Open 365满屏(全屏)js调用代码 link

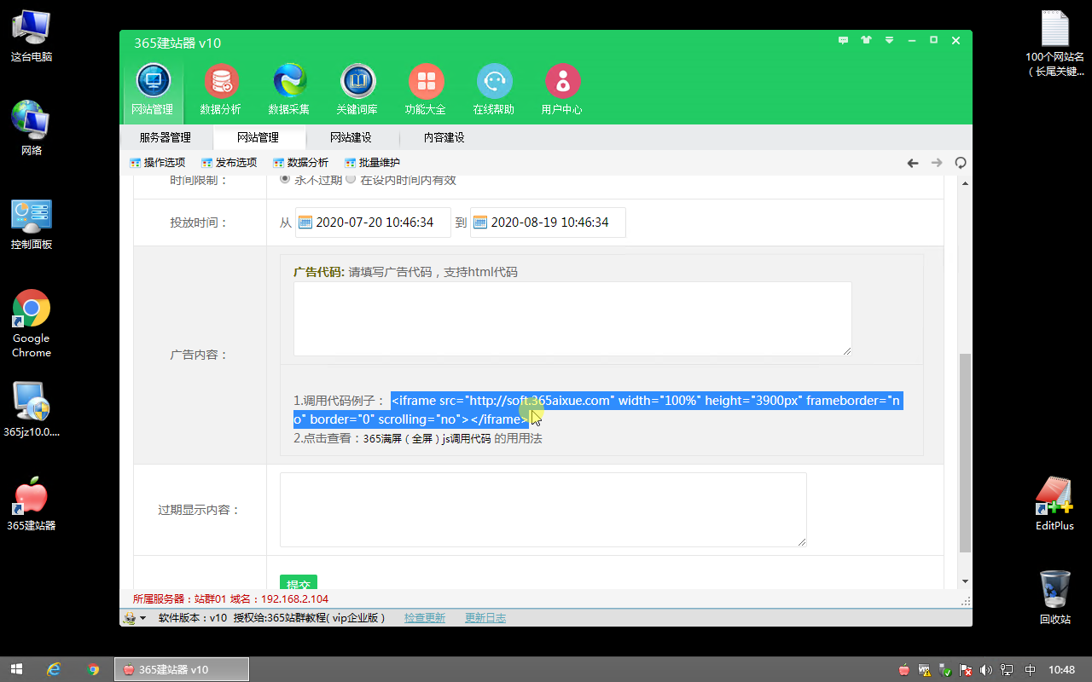pos(427,439)
